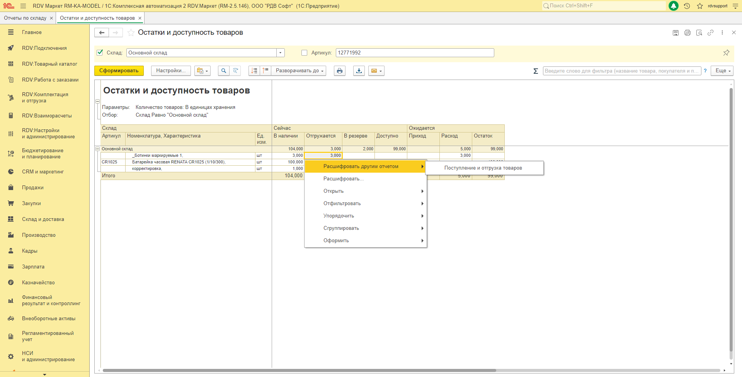742x377 pixels.
Task: Click the printer icon in report toolbar
Action: 339,71
